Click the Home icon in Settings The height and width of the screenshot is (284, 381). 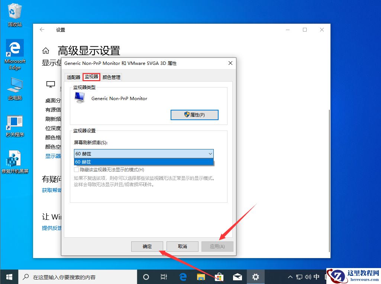click(x=46, y=50)
